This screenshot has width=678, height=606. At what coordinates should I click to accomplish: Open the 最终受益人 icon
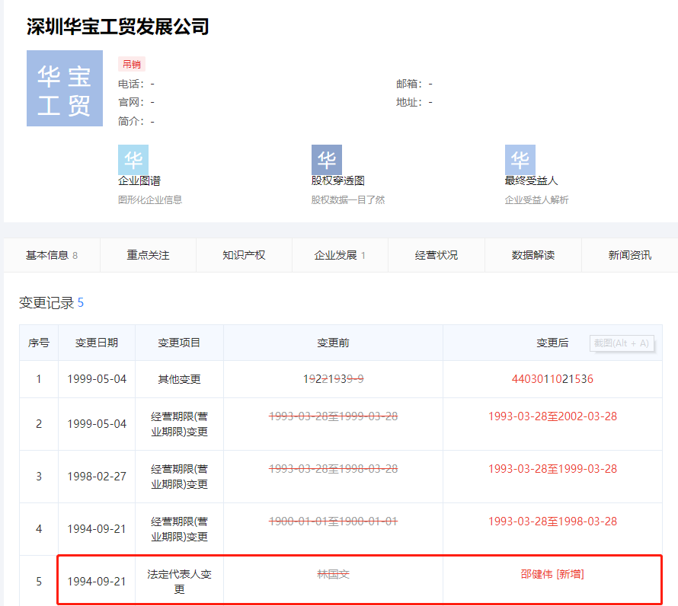tap(520, 160)
